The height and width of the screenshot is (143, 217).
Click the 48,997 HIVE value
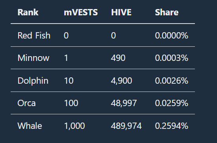124,103
